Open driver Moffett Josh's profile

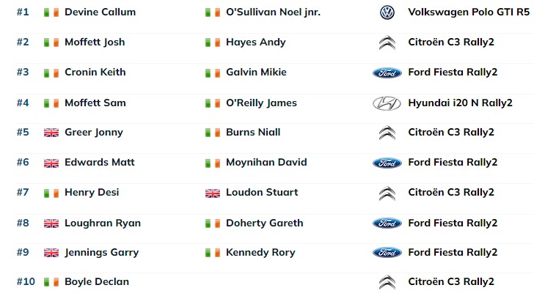click(x=95, y=42)
